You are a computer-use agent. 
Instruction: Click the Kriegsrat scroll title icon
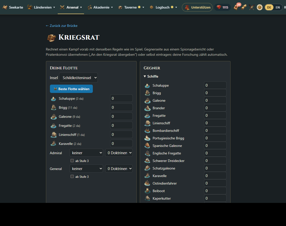51,38
